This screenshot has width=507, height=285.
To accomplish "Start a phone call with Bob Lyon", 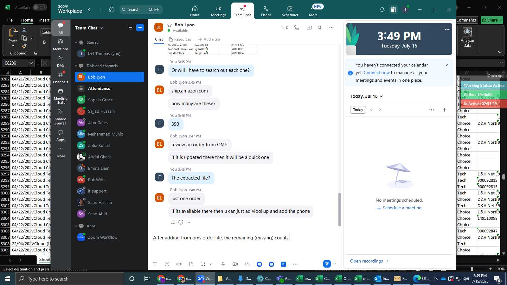I will coord(297,28).
